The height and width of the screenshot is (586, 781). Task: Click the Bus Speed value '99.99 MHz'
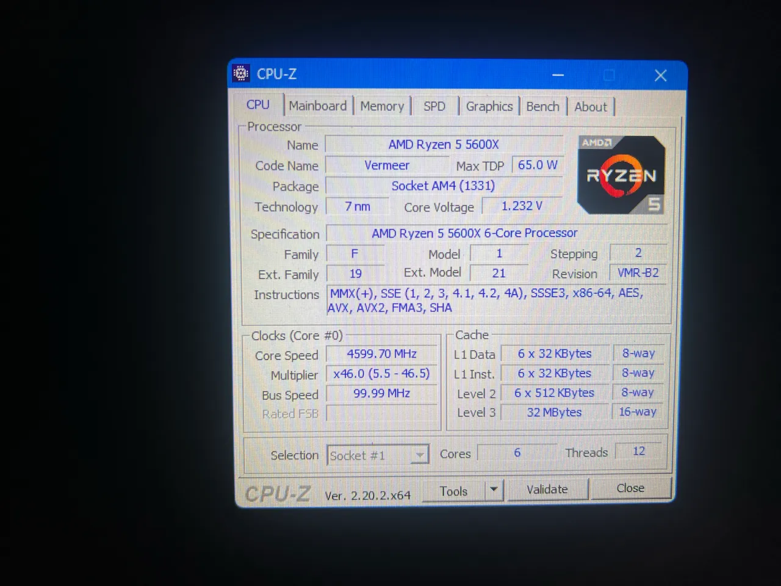pos(382,394)
